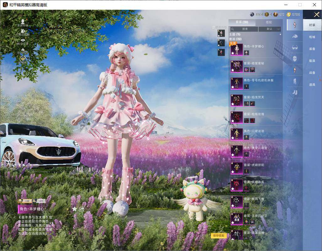Select the glasses category icon
Viewport: 322px width, 251px height.
(295, 48)
